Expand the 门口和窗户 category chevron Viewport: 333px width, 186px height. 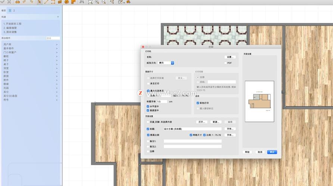pyautogui.click(x=57, y=52)
